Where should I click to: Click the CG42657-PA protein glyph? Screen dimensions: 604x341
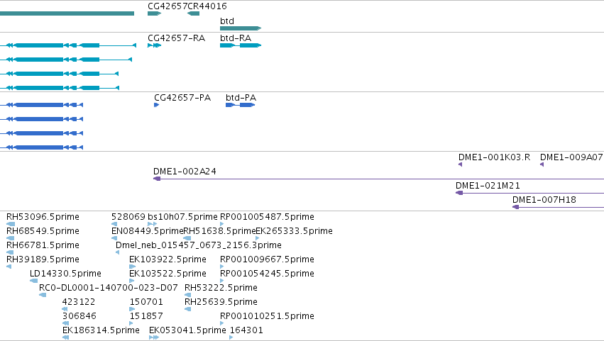pyautogui.click(x=156, y=105)
